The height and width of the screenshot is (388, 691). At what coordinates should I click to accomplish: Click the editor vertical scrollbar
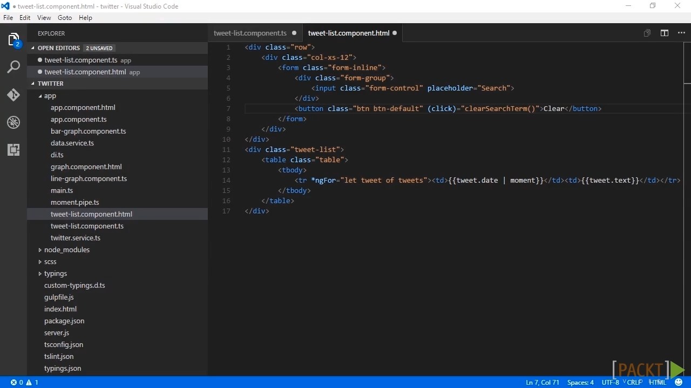coord(687,210)
